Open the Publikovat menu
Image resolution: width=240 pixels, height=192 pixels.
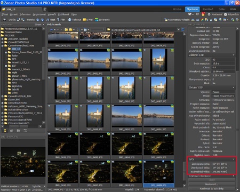click(63, 14)
